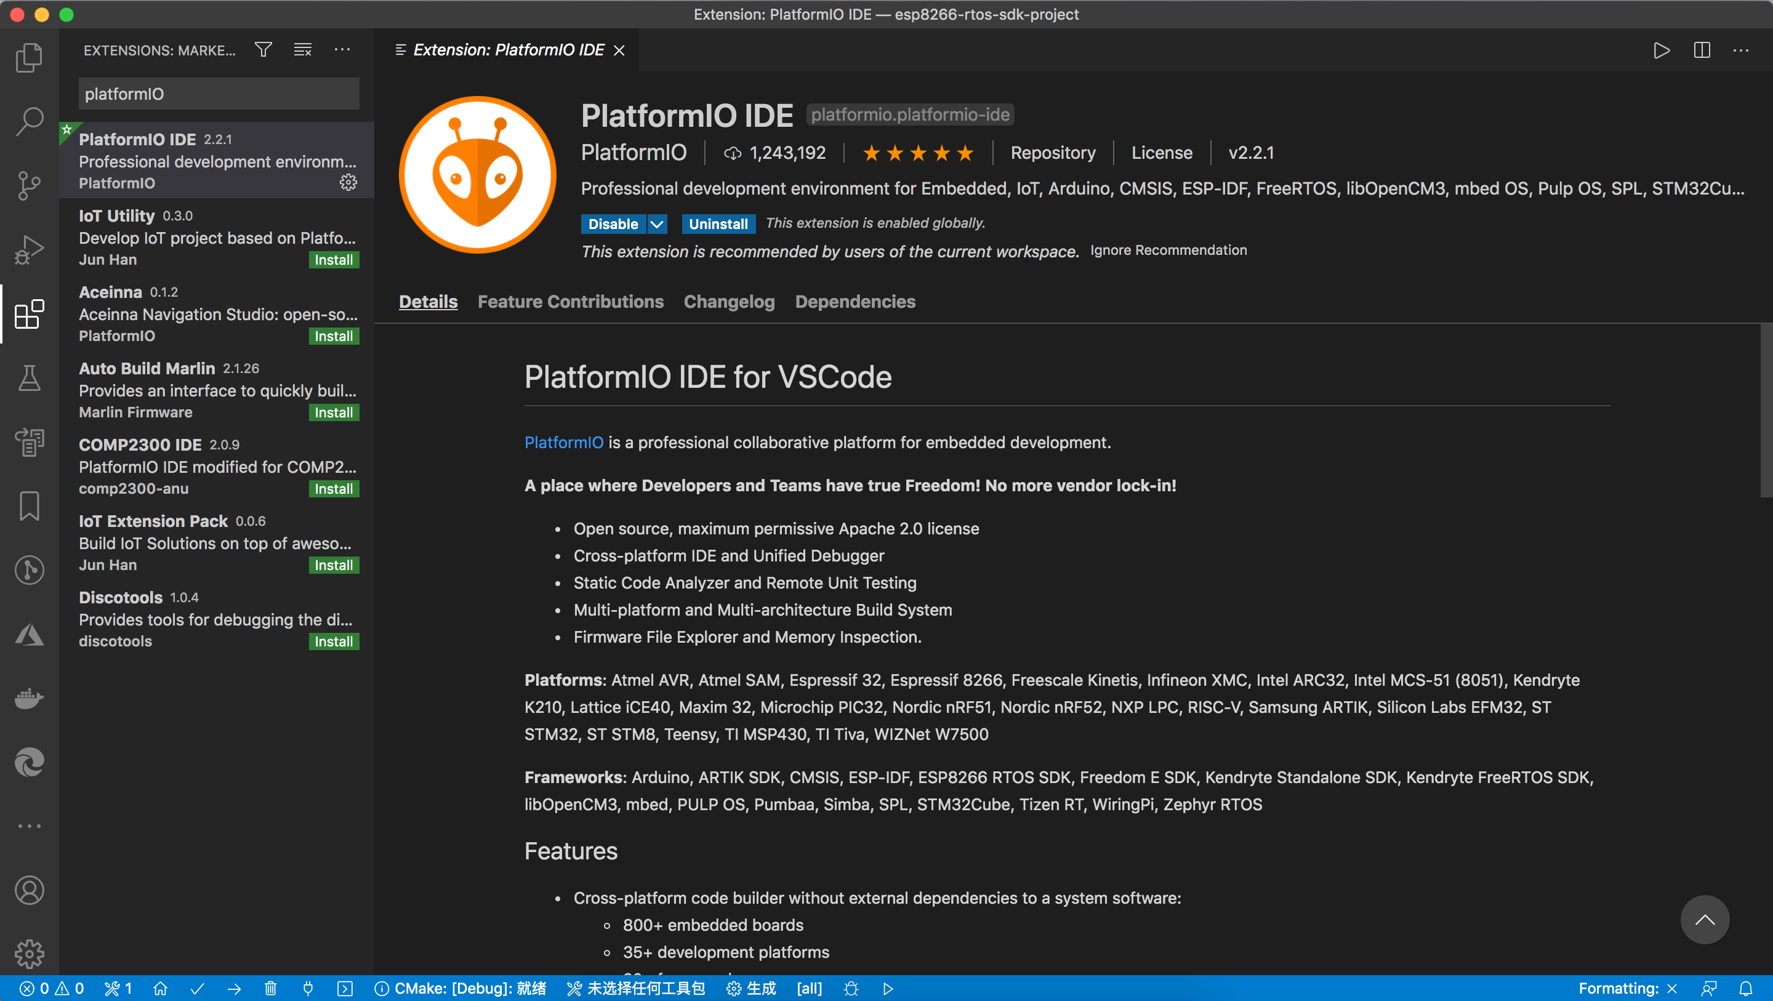Click the PlatformIO trash clean icon

pyautogui.click(x=270, y=989)
